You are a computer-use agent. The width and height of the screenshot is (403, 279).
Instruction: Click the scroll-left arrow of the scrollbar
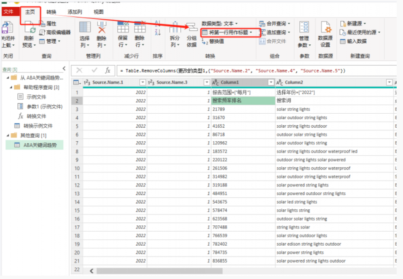(x=91, y=271)
